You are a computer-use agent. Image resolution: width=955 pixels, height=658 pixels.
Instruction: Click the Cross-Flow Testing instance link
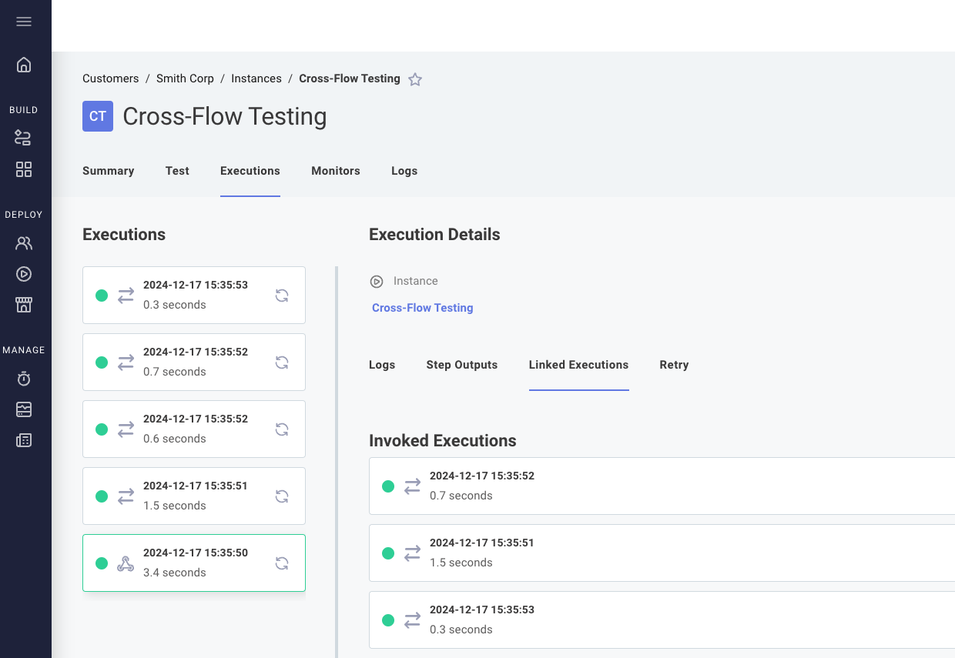click(422, 308)
